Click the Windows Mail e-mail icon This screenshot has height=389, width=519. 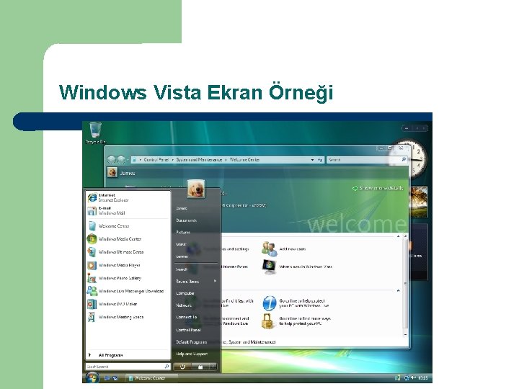point(92,210)
